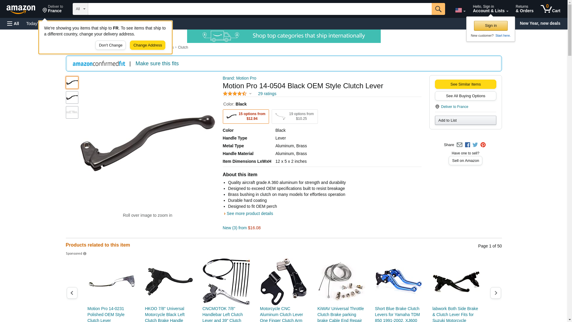Open the Amazon home logo
Viewport: 572px width, 322px height.
point(21,9)
